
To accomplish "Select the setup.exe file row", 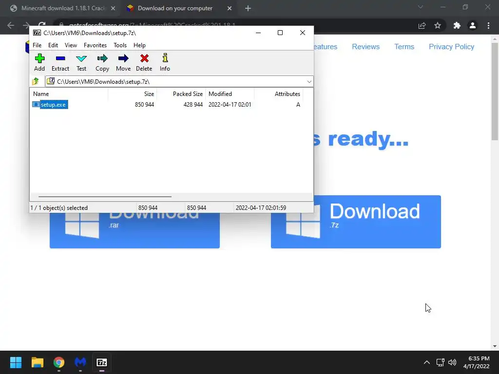I will pos(167,105).
